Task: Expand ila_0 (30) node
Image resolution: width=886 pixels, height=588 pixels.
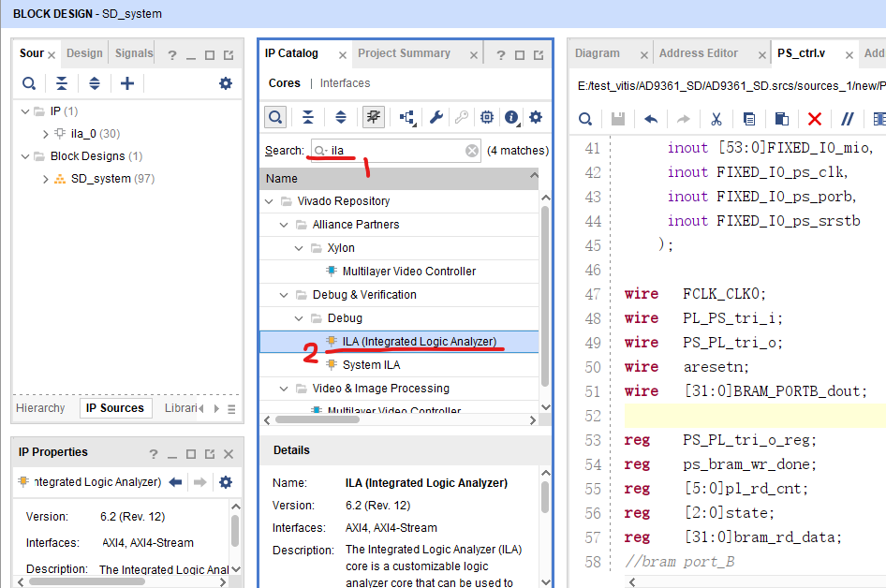Action: (x=46, y=134)
